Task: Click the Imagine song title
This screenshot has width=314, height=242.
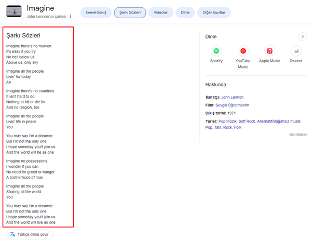Action: click(x=40, y=8)
